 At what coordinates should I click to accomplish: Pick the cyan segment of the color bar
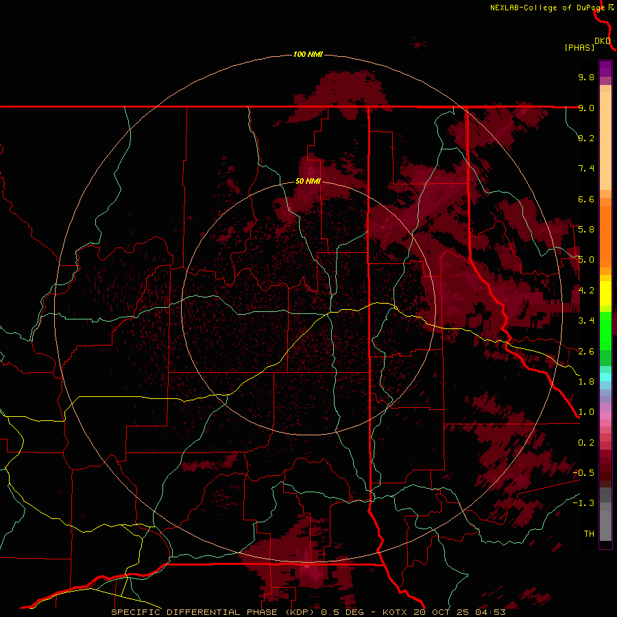click(605, 377)
